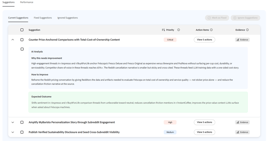The height and width of the screenshot is (141, 269).
Task: Click the Critical priority badge
Action: (x=170, y=40)
